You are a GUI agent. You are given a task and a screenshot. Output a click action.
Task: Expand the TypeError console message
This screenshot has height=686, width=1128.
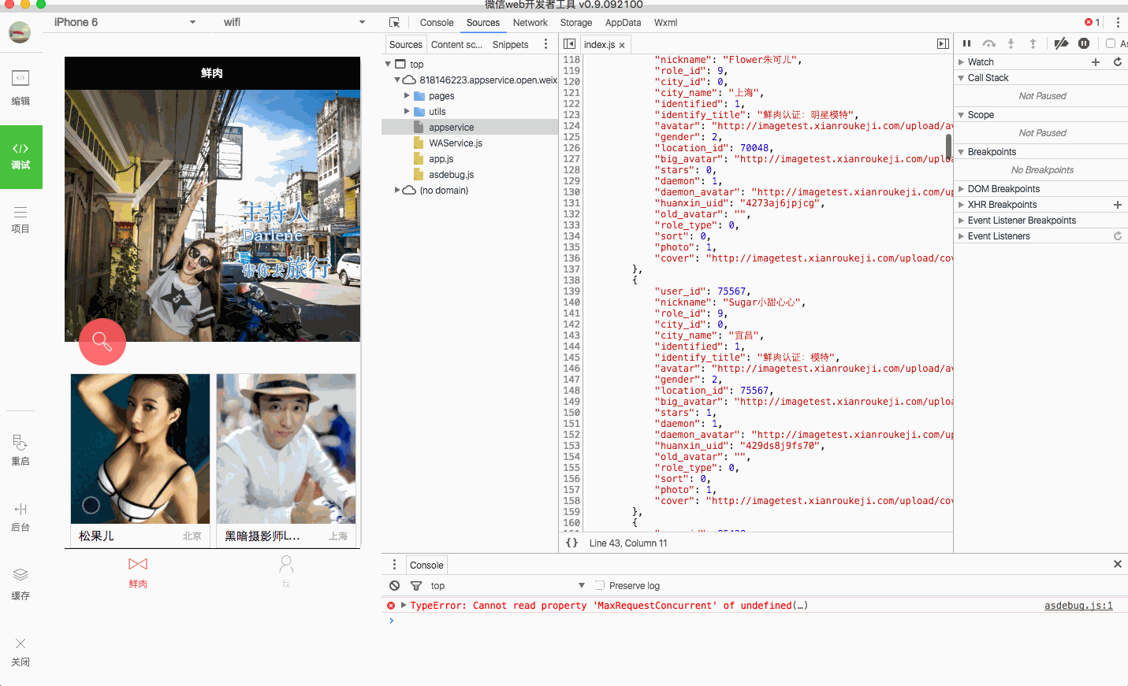(x=404, y=605)
